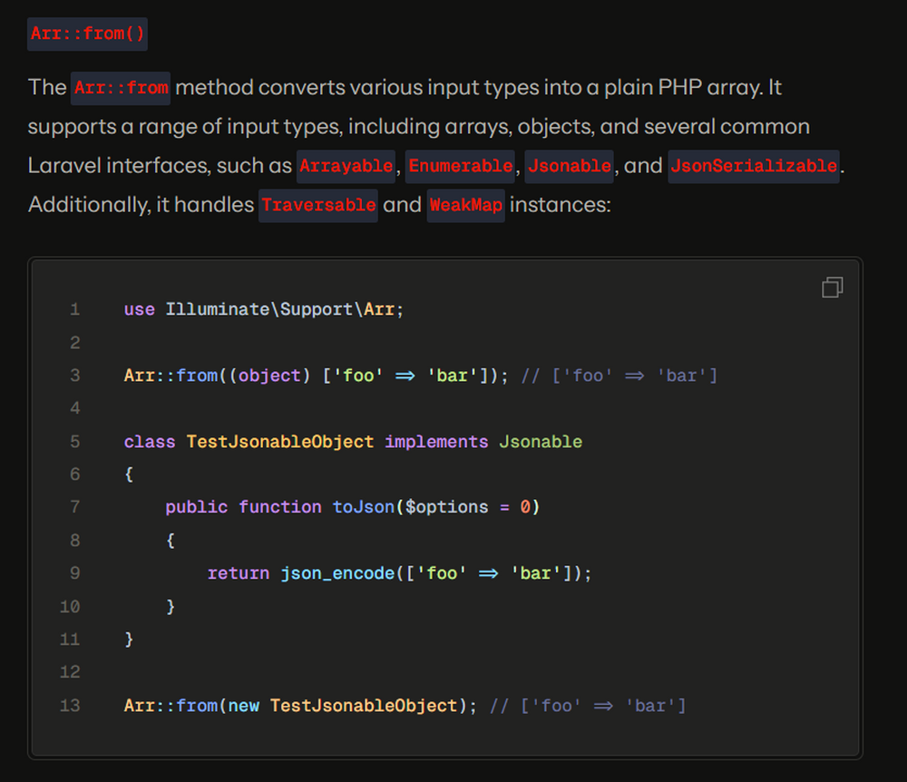Click the Arr::from() heading
The image size is (907, 782).
pos(87,34)
